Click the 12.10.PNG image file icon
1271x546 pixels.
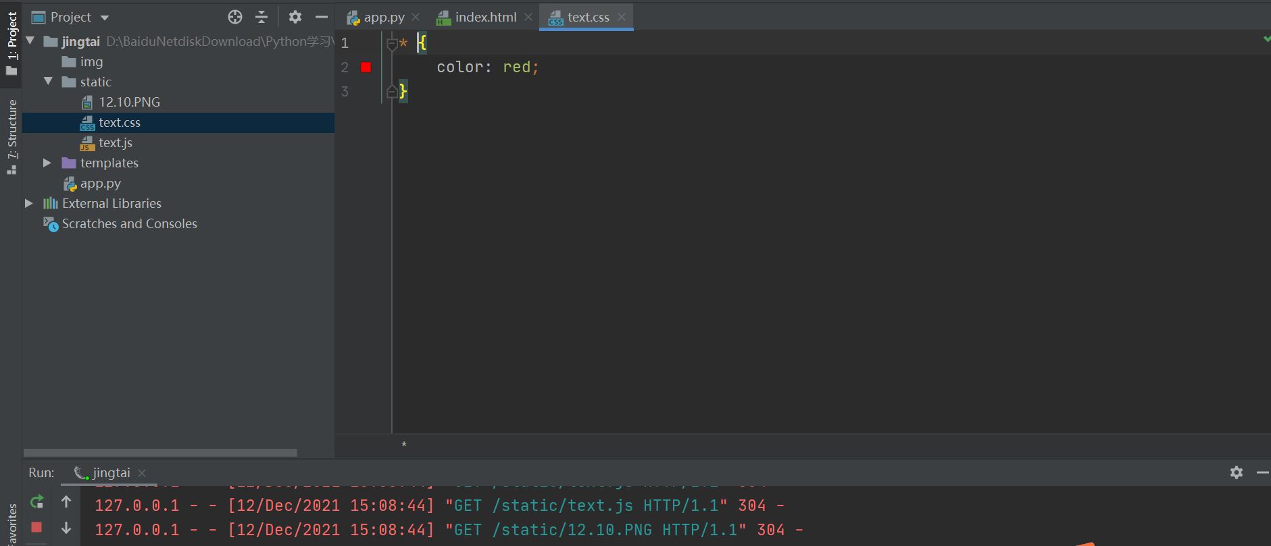[87, 102]
